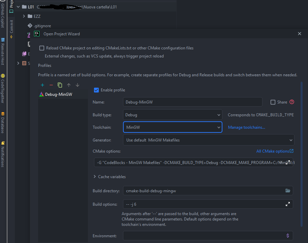The height and width of the screenshot is (243, 308).
Task: Click the wizard vertical scrollbar
Action: coord(302,154)
